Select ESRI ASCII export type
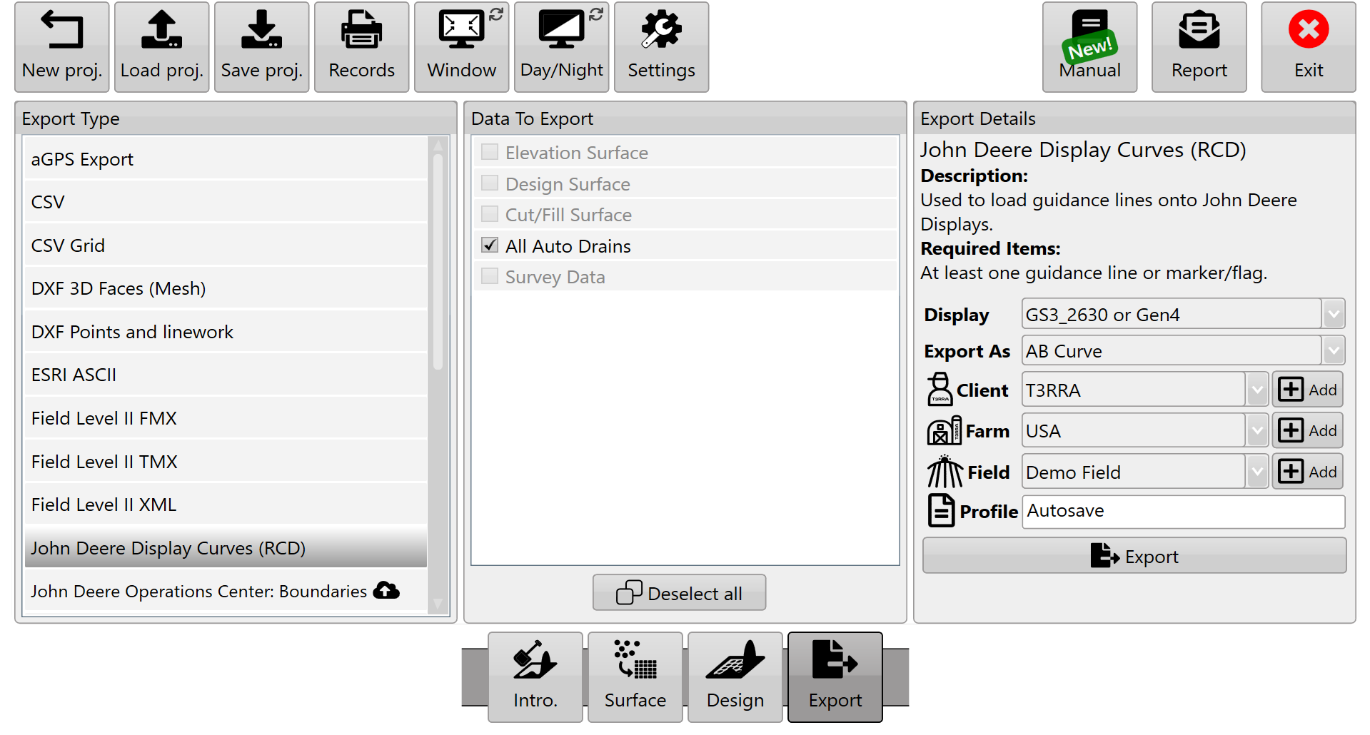This screenshot has width=1370, height=735. 226,375
